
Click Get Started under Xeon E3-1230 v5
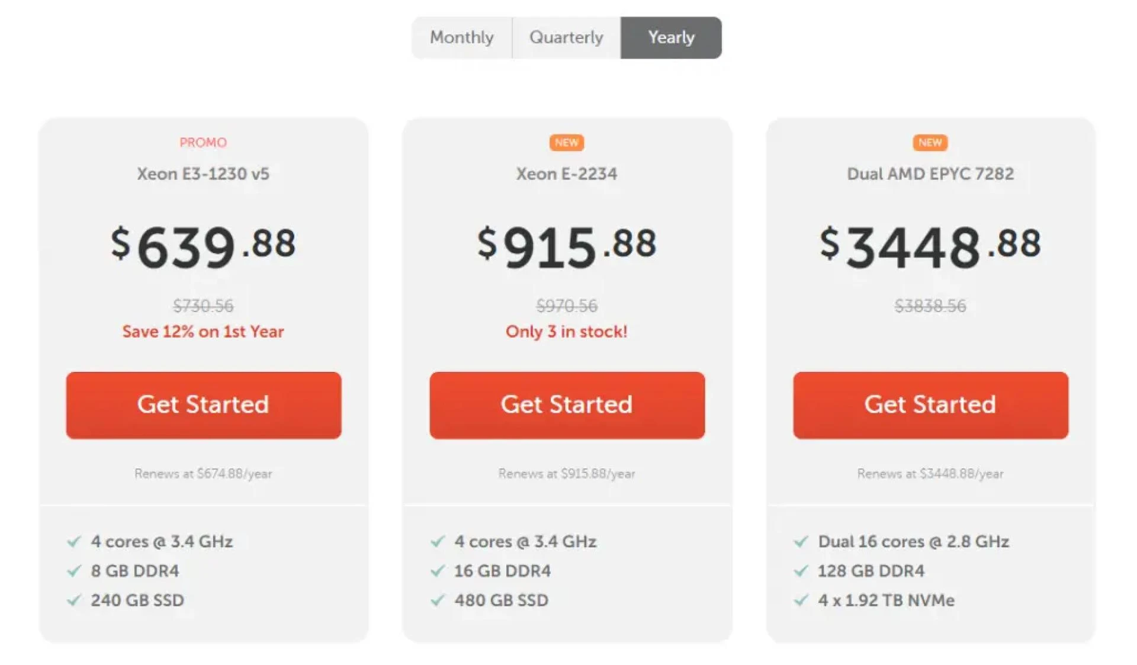204,405
